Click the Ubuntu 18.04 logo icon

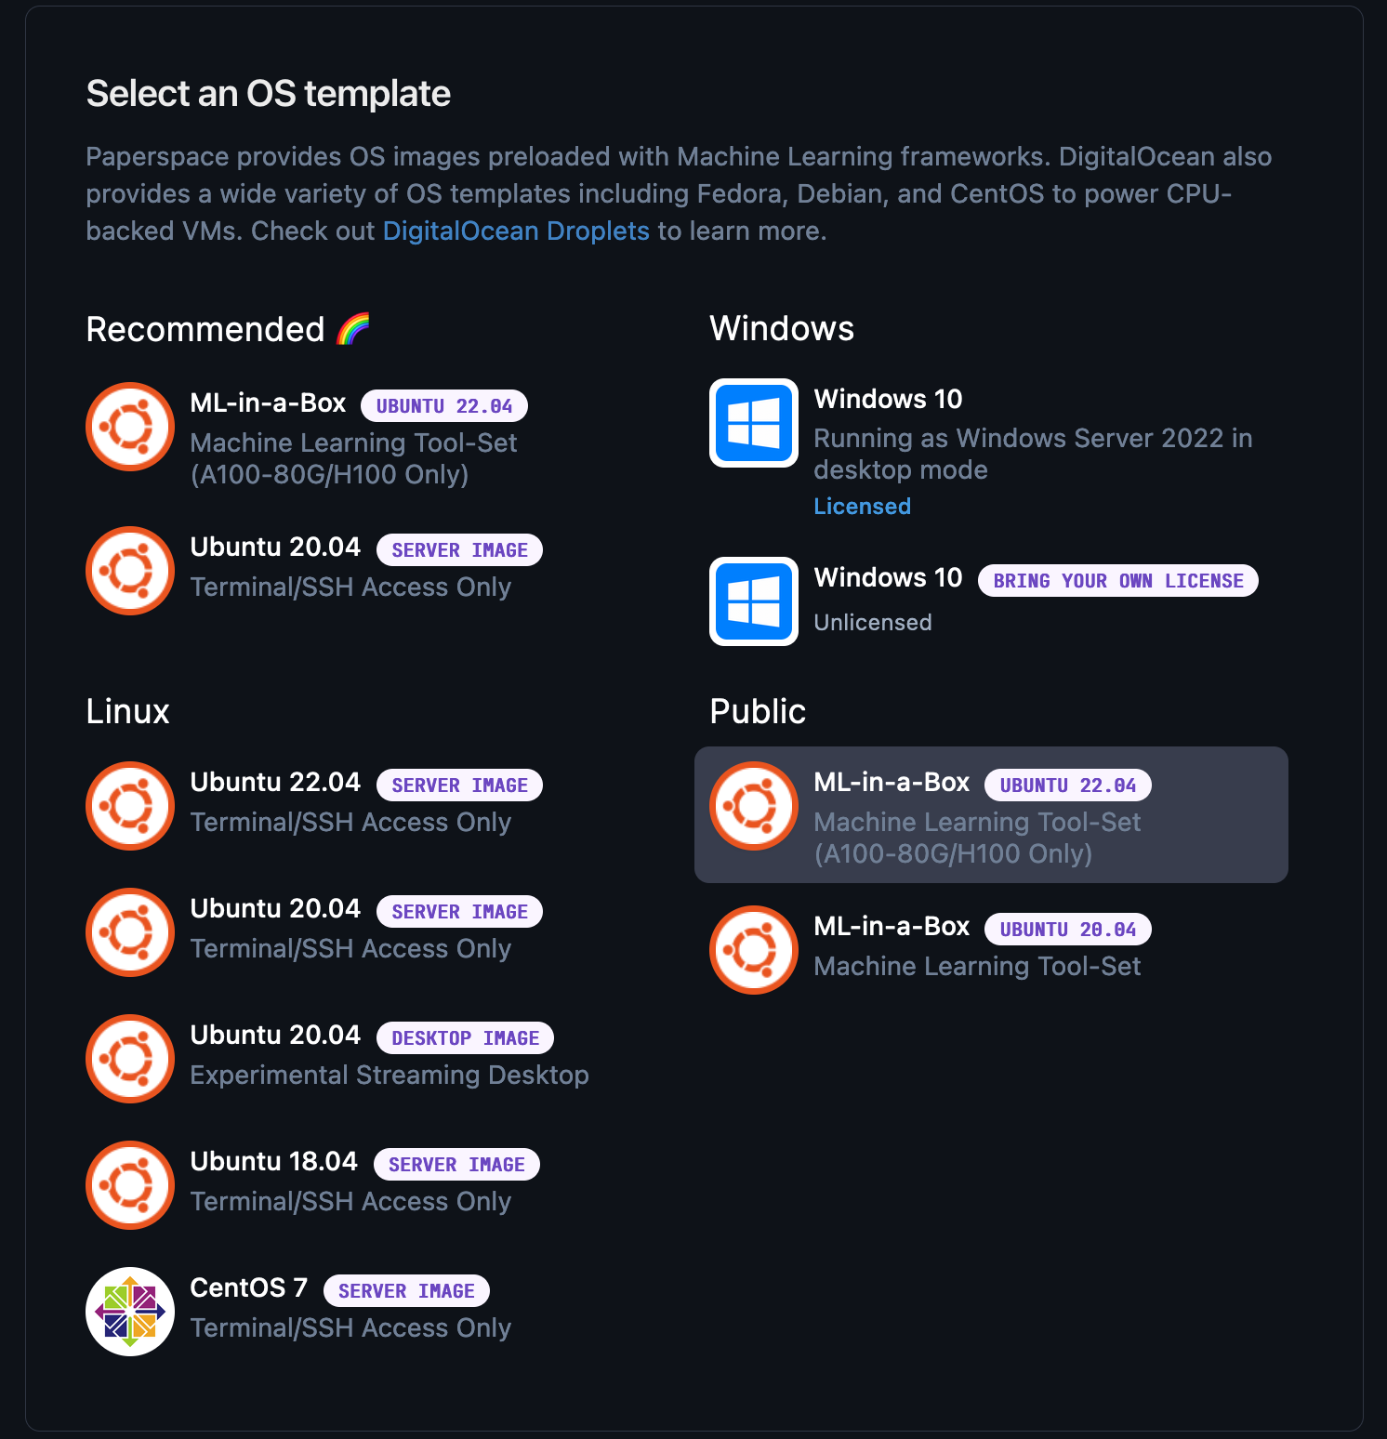pos(130,1185)
